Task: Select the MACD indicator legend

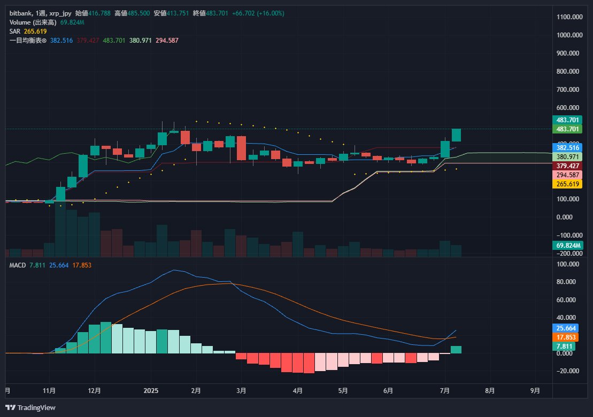Action: (18, 265)
